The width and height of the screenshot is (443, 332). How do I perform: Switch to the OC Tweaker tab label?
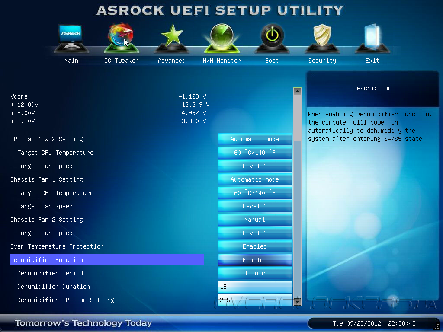pyautogui.click(x=121, y=61)
